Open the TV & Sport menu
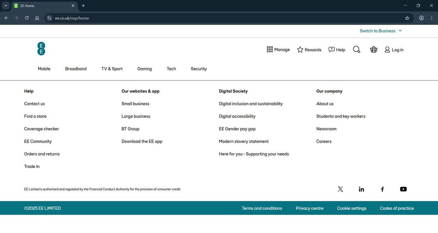The height and width of the screenshot is (233, 438). pyautogui.click(x=112, y=69)
